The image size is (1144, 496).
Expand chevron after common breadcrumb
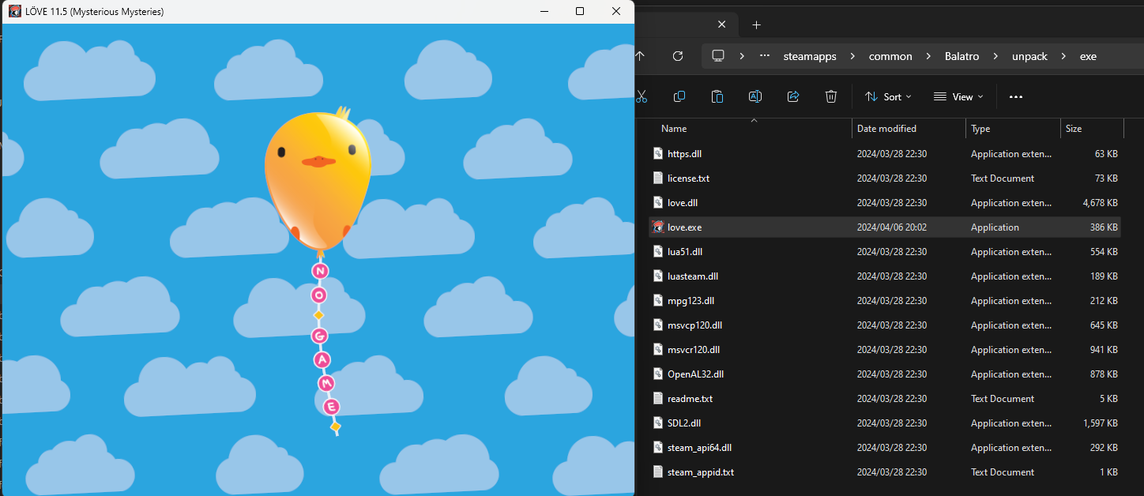pyautogui.click(x=929, y=56)
